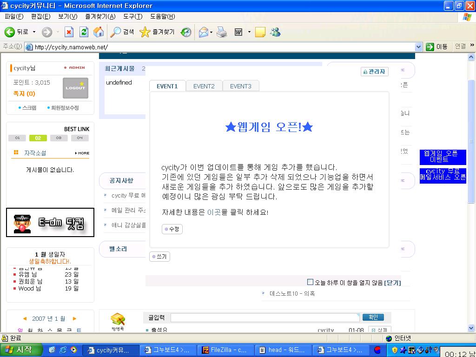Click the Print toolbar icon

[x=222, y=32]
